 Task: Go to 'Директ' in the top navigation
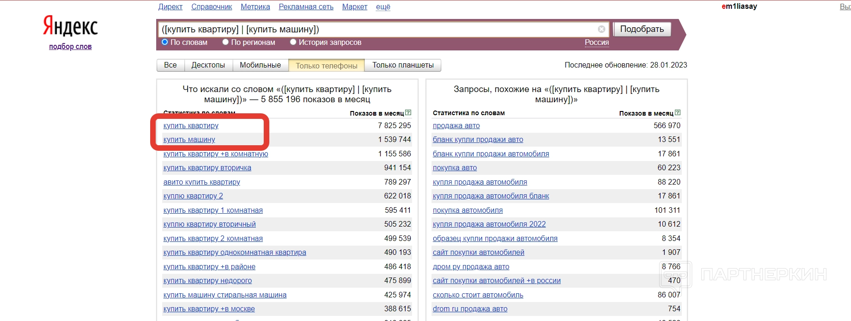[170, 6]
